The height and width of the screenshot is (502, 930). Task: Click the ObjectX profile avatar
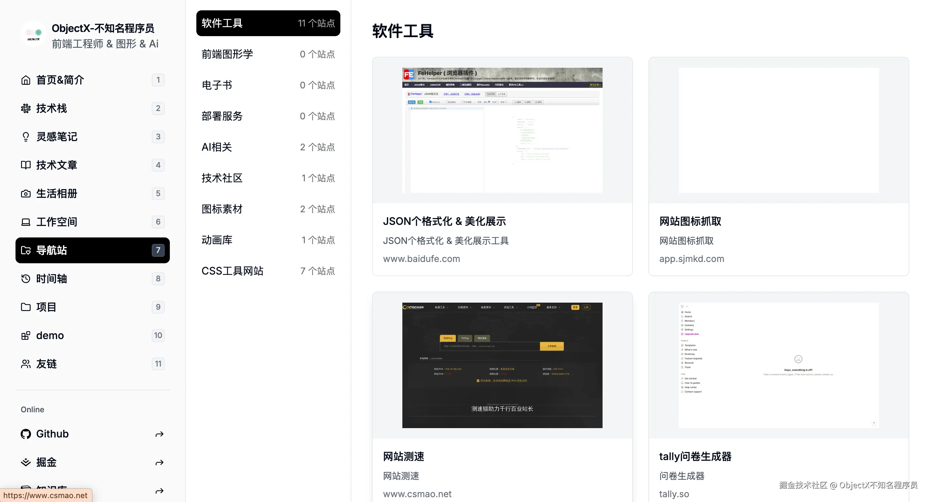pyautogui.click(x=34, y=34)
